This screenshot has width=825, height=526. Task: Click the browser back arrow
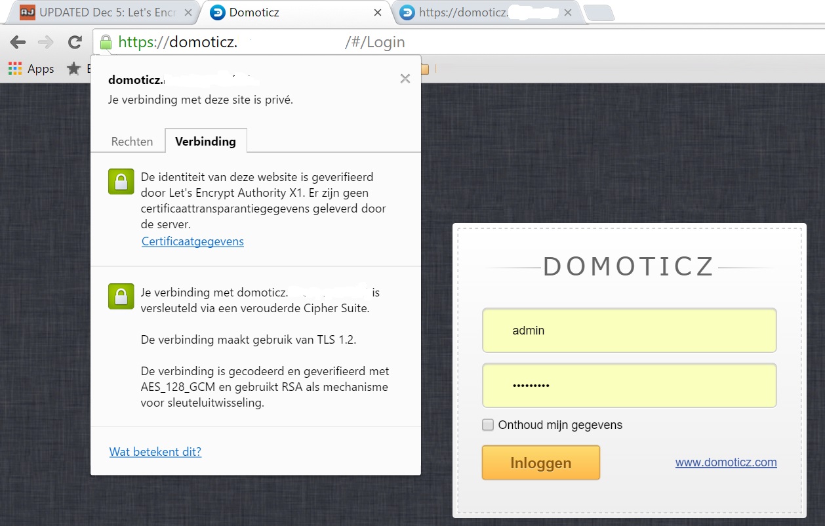(x=18, y=43)
